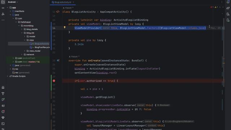
Task: Expand the network package
Action: 22,55
